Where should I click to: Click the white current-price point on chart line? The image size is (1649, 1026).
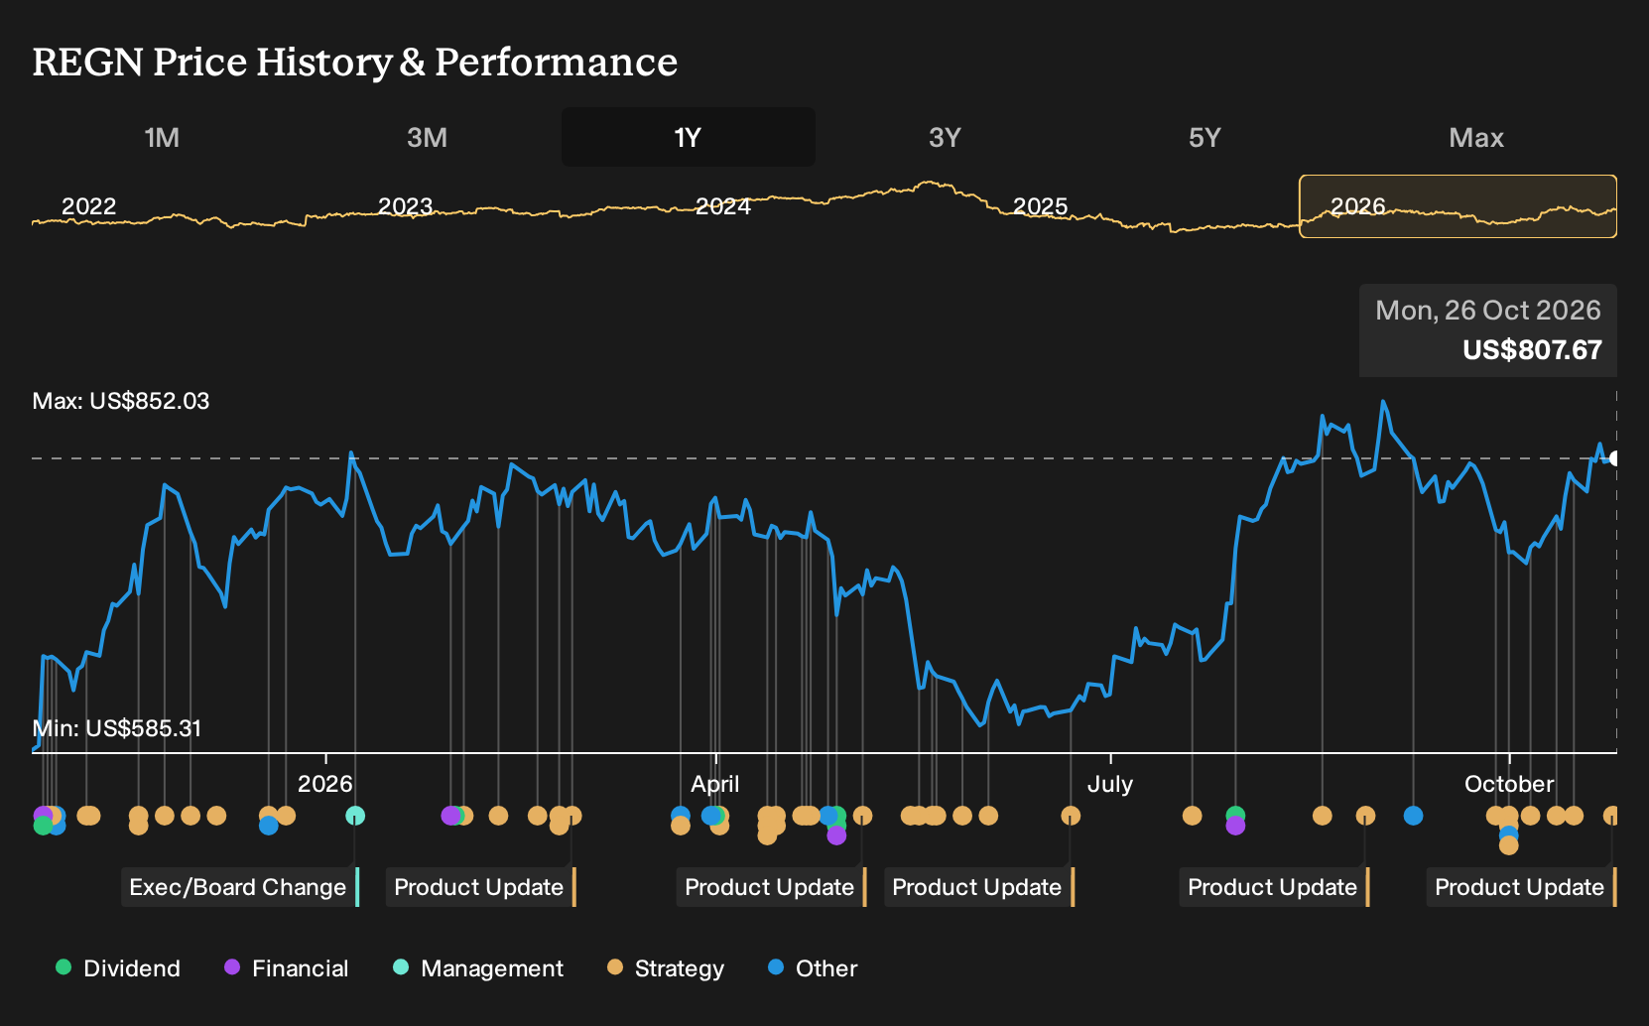[x=1615, y=458]
